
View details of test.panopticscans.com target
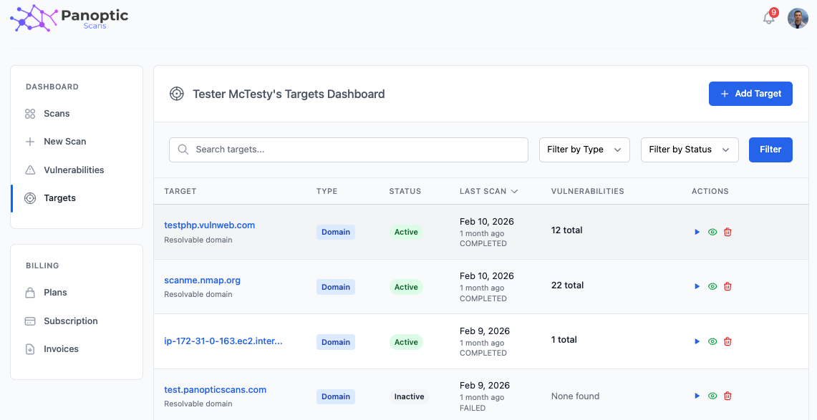point(712,396)
